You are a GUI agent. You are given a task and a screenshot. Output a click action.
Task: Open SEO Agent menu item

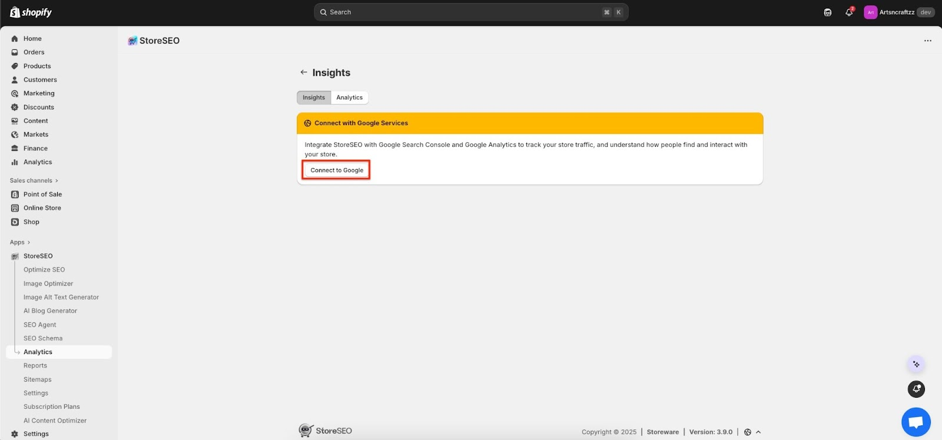pyautogui.click(x=40, y=325)
